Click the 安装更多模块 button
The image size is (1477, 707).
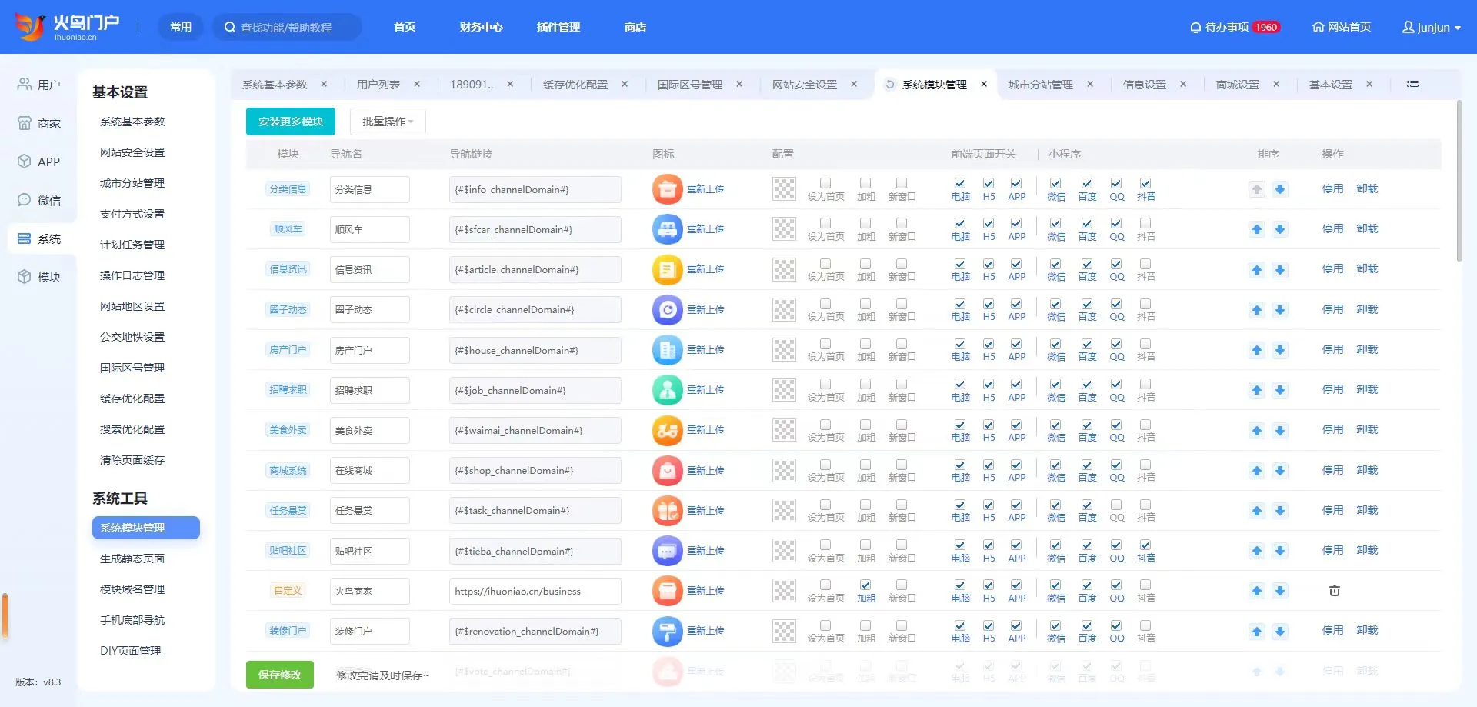click(x=291, y=122)
